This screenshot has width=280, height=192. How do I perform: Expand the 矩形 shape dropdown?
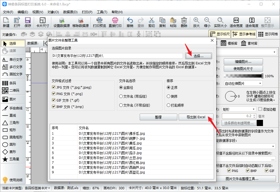pos(239,109)
